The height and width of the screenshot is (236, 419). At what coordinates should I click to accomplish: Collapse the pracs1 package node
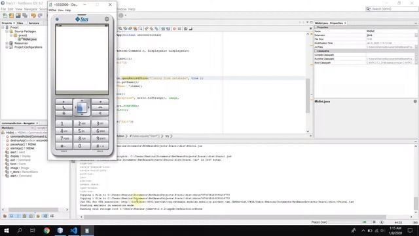(x=11, y=35)
